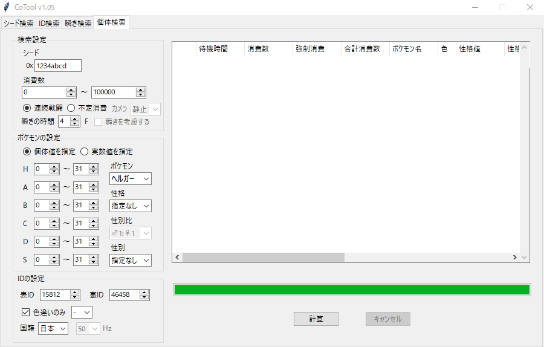Click the 強制消費 column header
Image resolution: width=544 pixels, height=347 pixels.
pos(317,49)
